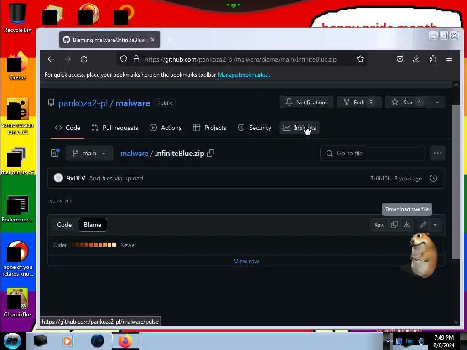The height and width of the screenshot is (350, 467).
Task: Open the pankoza2-pl owner link
Action: pos(83,103)
